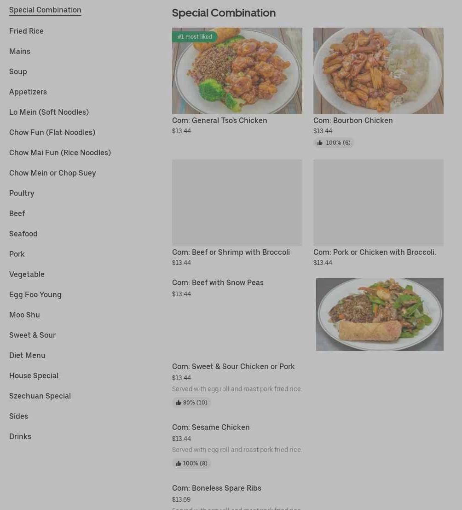The width and height of the screenshot is (462, 510).
Task: Click the #1 most liked badge
Action: point(195,37)
